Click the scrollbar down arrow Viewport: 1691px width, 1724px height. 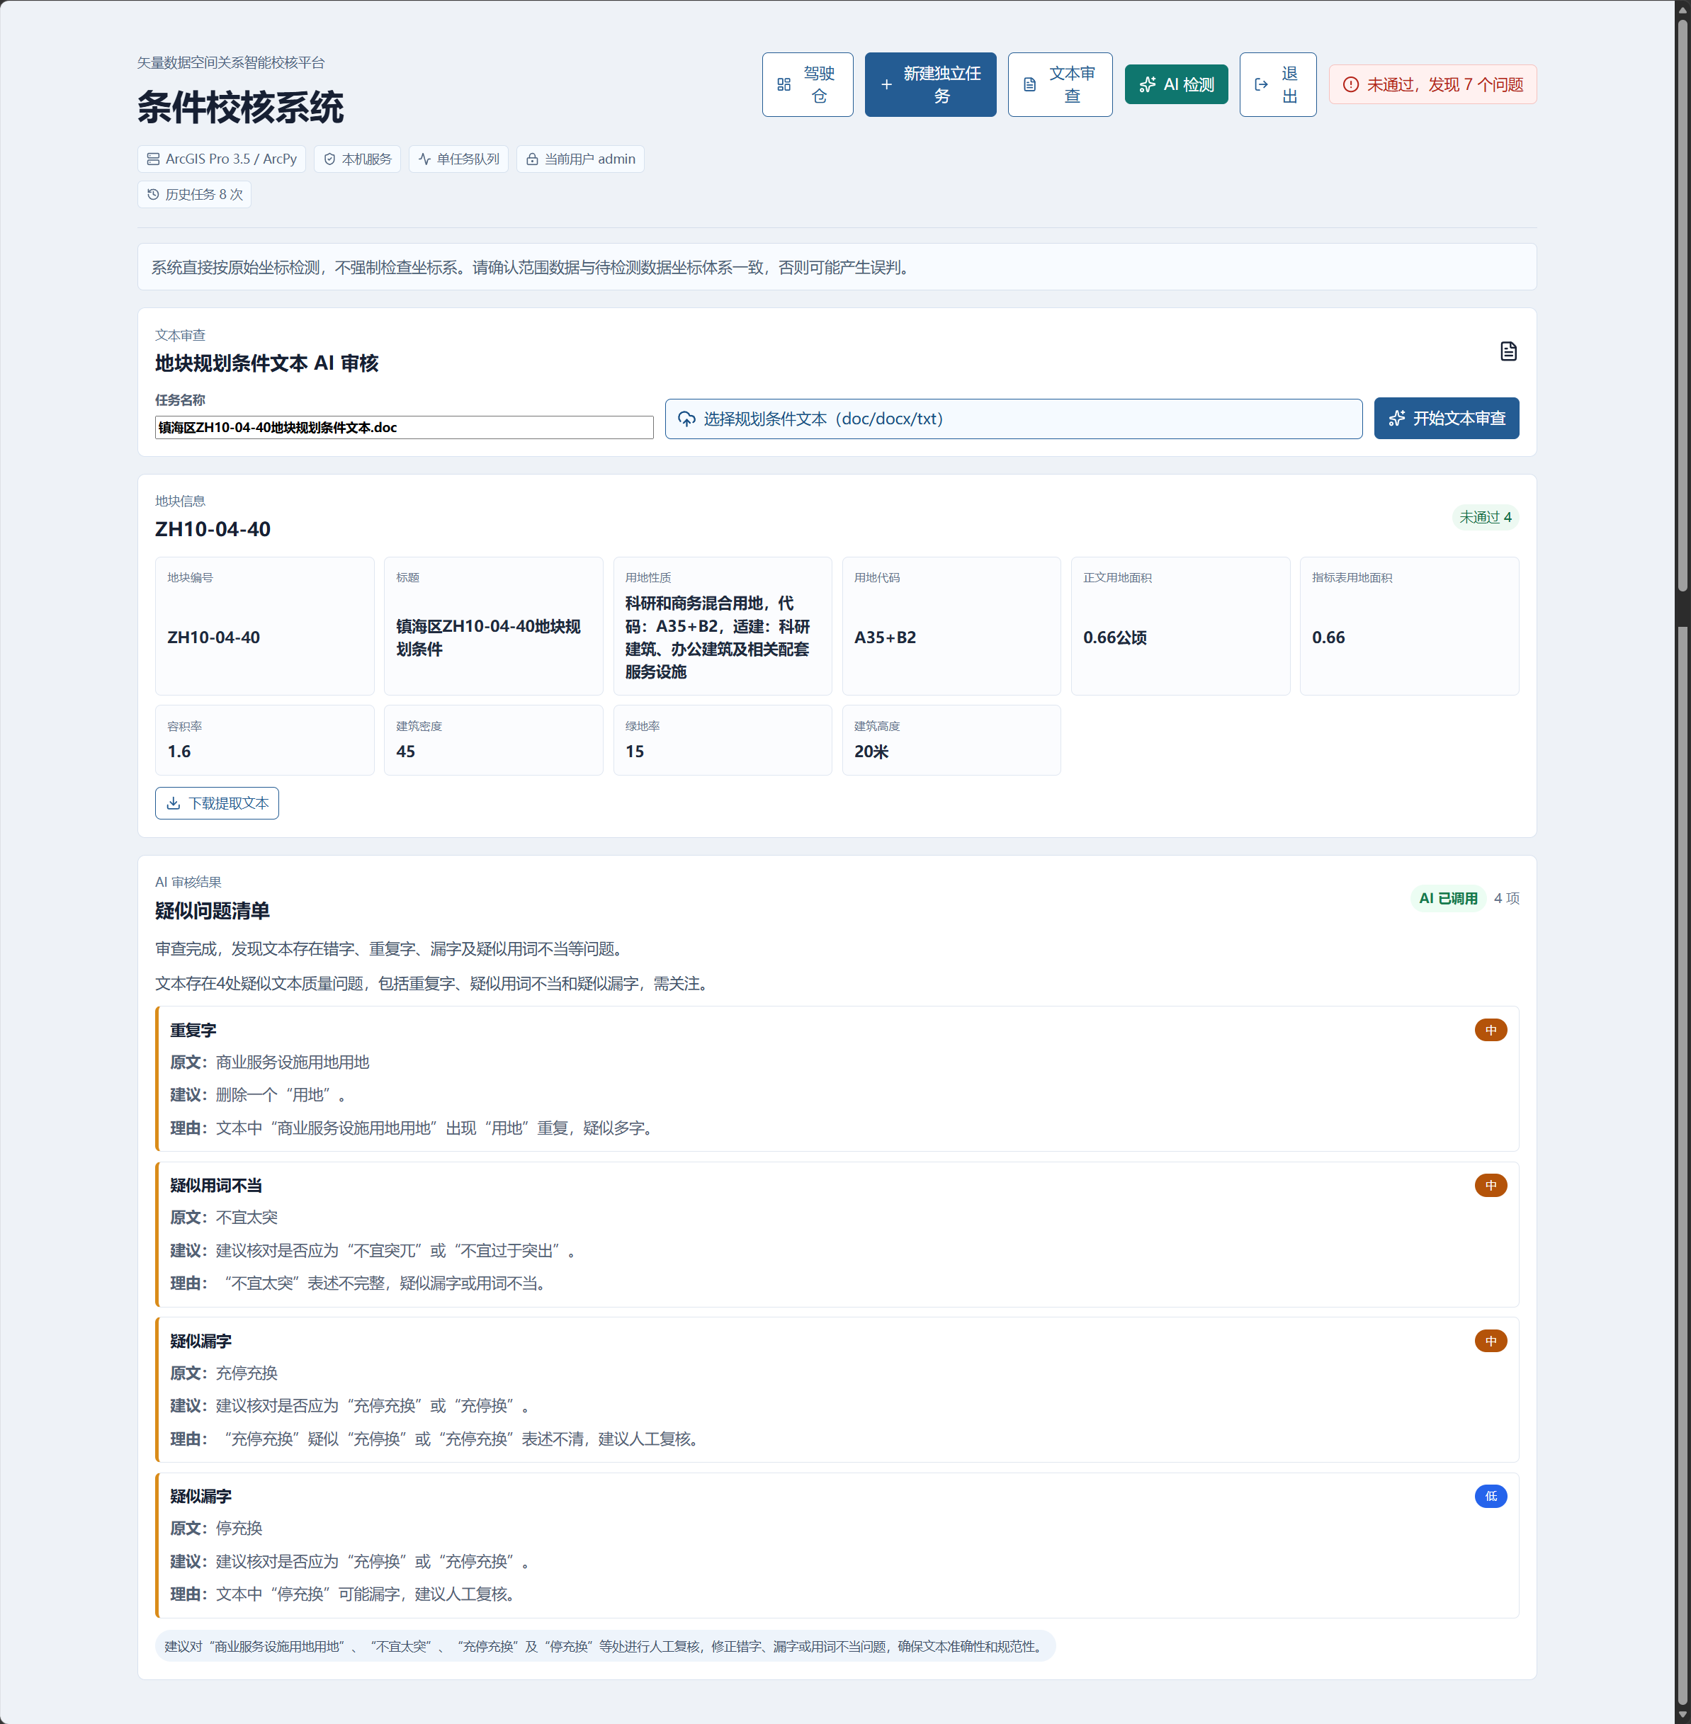(x=1682, y=1715)
